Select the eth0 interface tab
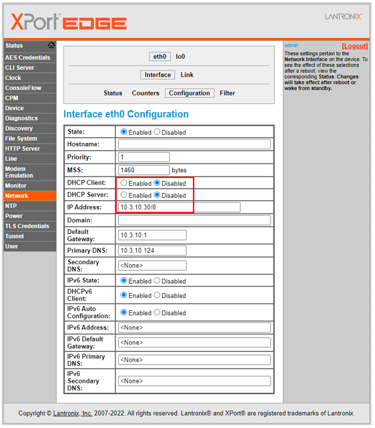The width and height of the screenshot is (375, 428). (160, 56)
